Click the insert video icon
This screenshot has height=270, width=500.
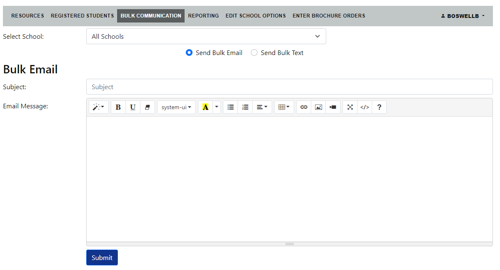pos(333,107)
